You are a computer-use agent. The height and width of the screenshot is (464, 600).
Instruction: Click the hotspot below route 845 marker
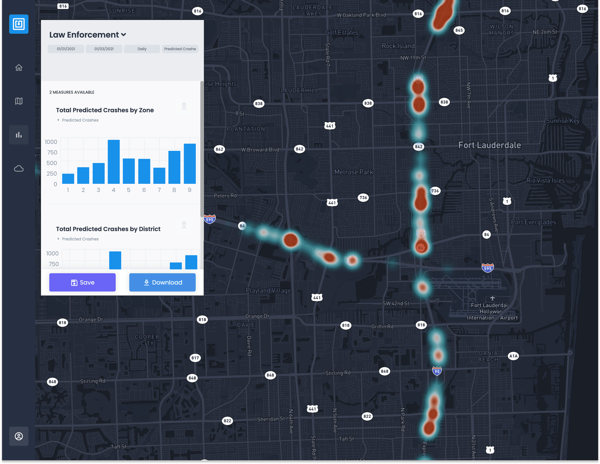(444, 15)
